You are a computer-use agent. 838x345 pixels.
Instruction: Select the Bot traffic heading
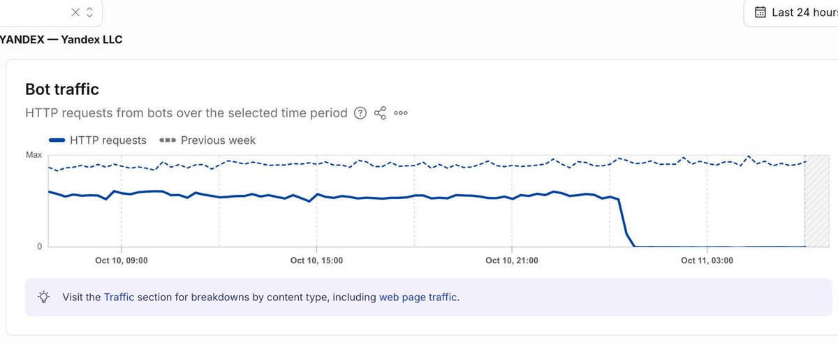point(62,89)
